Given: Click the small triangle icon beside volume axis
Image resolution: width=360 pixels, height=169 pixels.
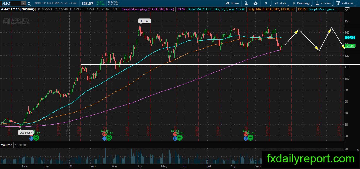Looking at the screenshot, I should pos(357,150).
